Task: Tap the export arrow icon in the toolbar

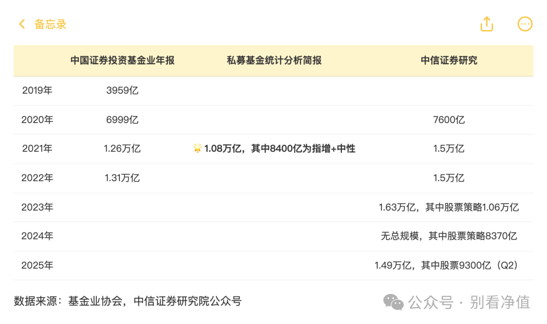Action: [x=487, y=24]
